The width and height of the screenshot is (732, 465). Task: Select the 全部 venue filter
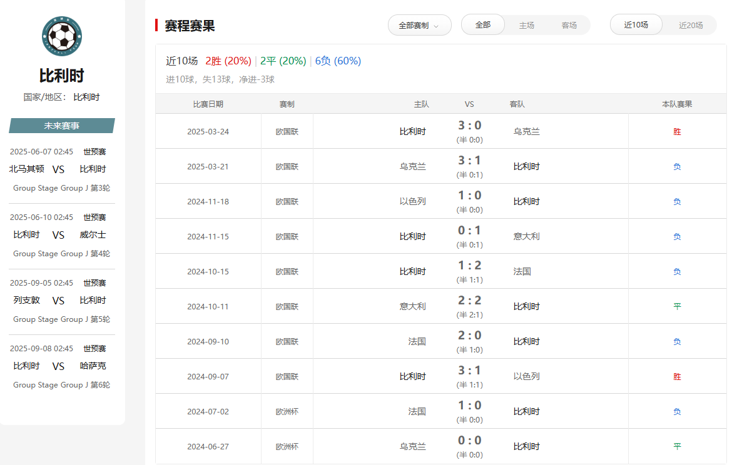click(483, 25)
